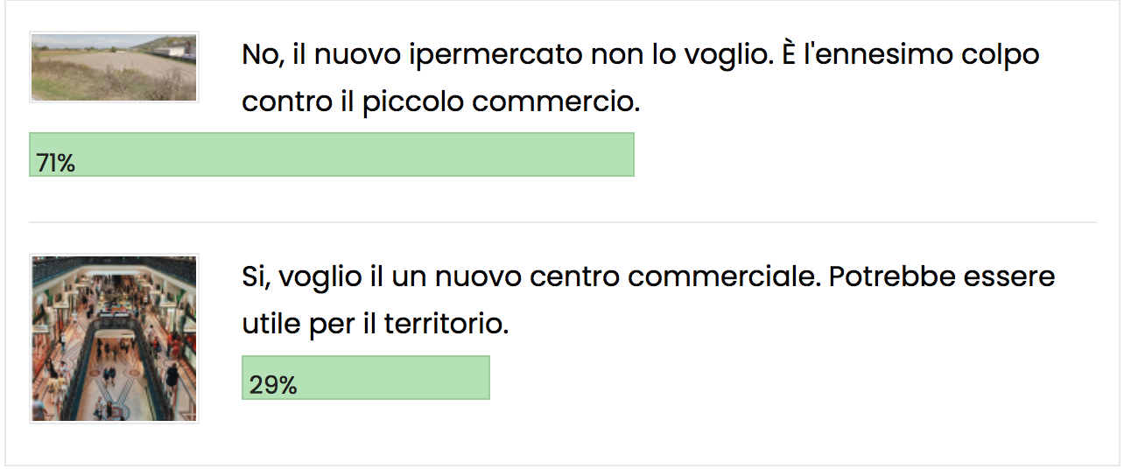
Task: Click the "contro il piccolo commercio." line
Action: (440, 102)
